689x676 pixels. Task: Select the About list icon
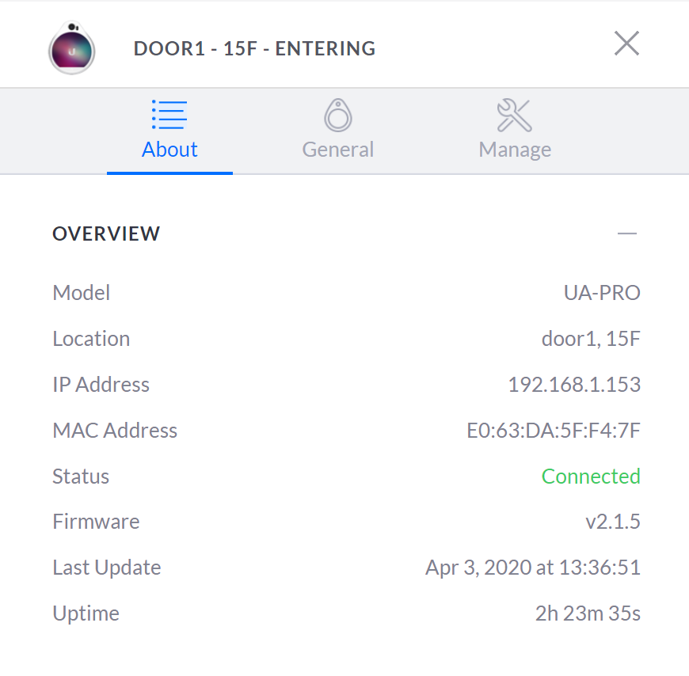(169, 115)
